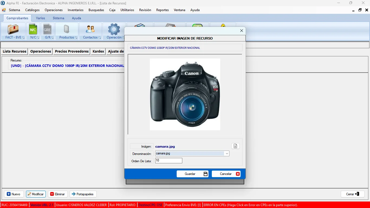
Task: Open the N/C credit note icon
Action: point(33,29)
